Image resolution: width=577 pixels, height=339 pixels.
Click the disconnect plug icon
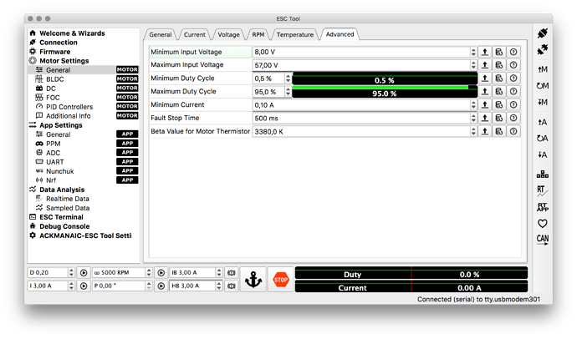point(543,49)
